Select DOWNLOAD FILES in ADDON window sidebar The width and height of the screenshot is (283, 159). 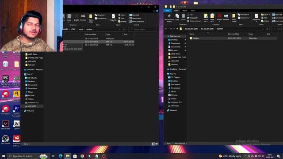point(177,57)
